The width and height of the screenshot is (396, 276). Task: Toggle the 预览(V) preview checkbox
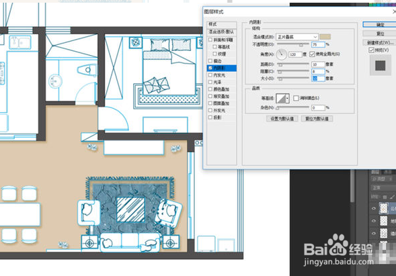[371, 50]
